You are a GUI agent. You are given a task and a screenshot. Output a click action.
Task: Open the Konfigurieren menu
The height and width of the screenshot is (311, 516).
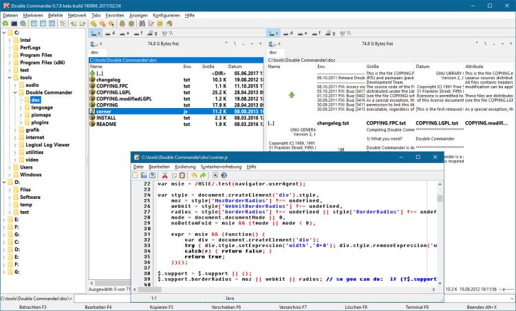(x=166, y=15)
